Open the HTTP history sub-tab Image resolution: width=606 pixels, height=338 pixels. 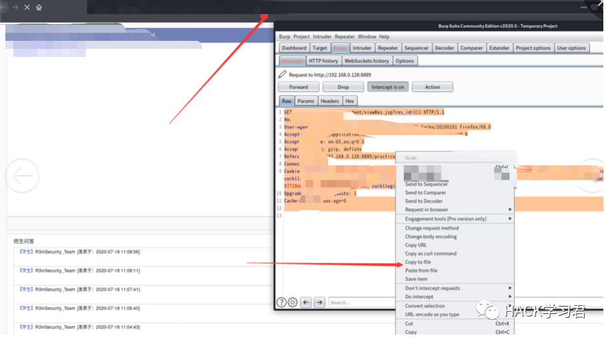click(323, 61)
